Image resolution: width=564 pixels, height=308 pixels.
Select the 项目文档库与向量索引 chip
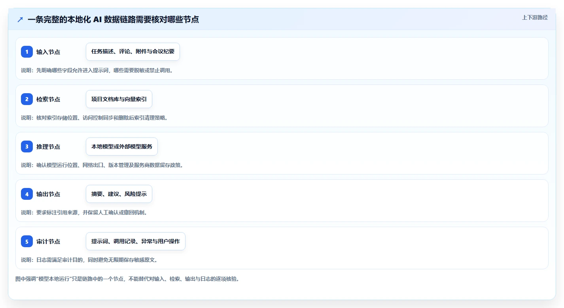(x=119, y=99)
